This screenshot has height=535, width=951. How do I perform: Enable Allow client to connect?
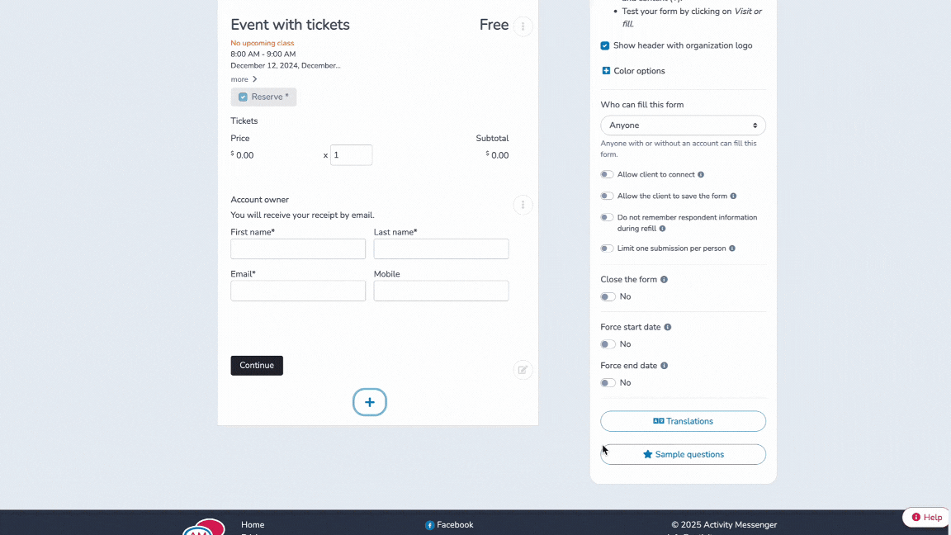(x=607, y=174)
